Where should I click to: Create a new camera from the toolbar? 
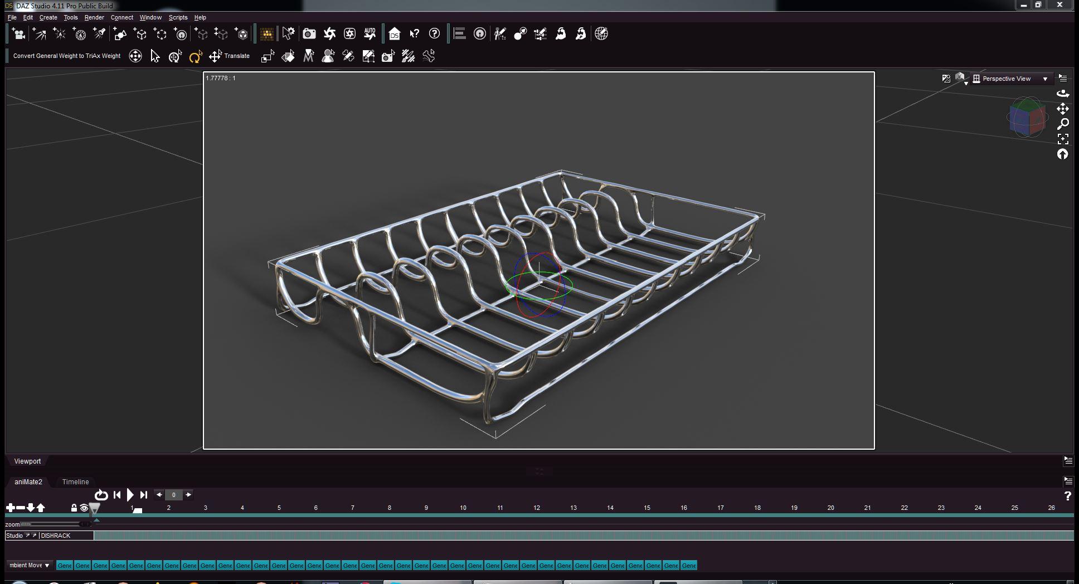pos(18,34)
